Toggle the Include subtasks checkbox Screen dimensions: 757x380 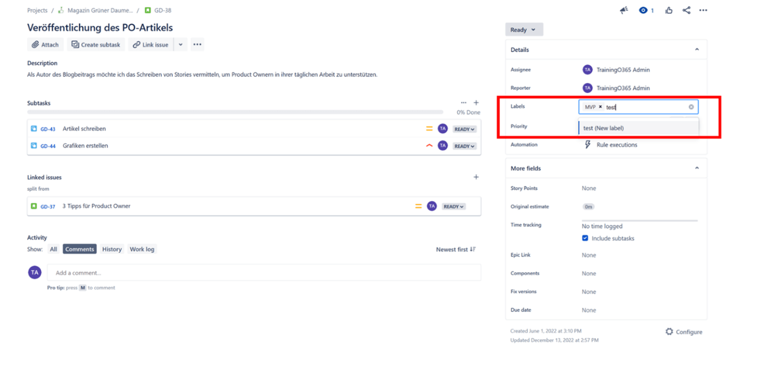585,239
